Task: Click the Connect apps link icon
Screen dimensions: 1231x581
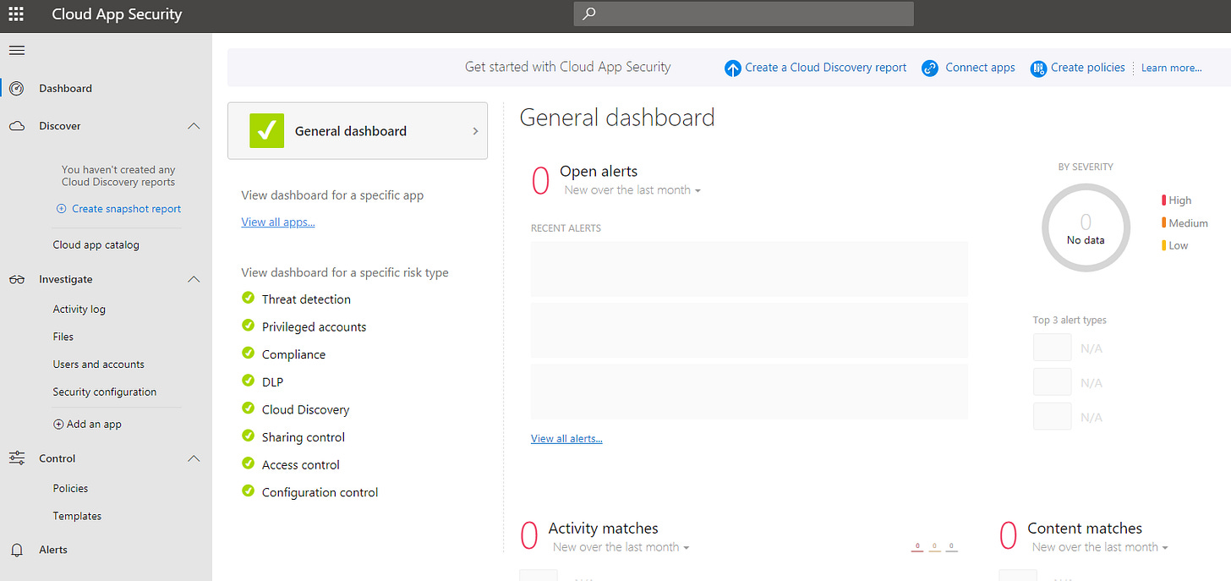Action: pyautogui.click(x=930, y=69)
